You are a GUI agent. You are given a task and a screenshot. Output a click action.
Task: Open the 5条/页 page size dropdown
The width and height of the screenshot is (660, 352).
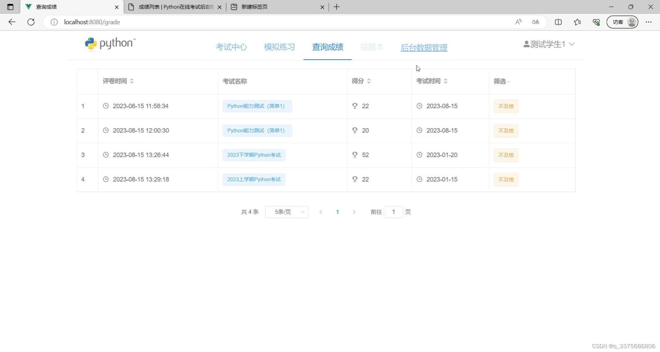[x=287, y=212]
